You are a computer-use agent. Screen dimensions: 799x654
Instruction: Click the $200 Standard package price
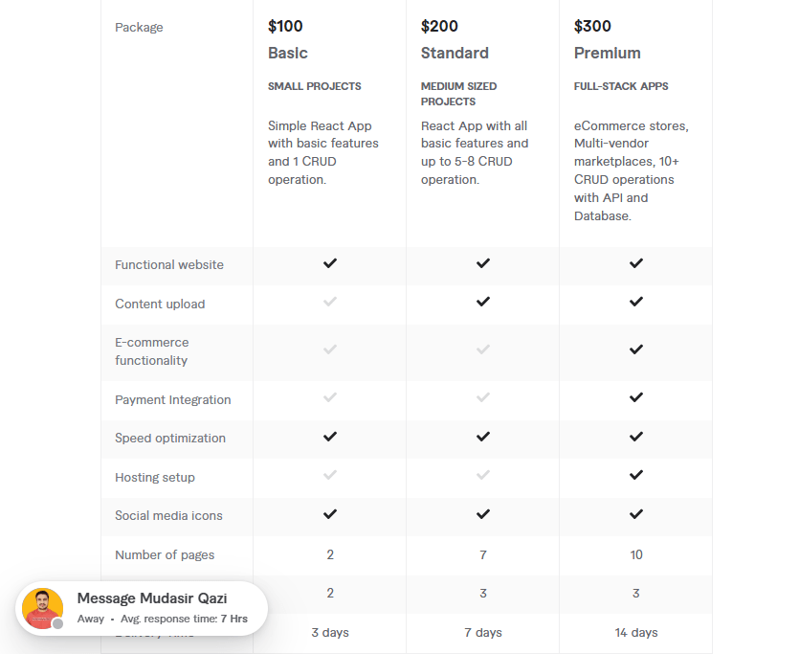(438, 26)
